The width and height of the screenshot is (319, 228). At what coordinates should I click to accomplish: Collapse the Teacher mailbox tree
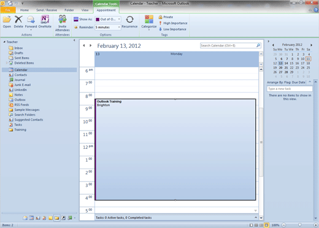[x=4, y=42]
